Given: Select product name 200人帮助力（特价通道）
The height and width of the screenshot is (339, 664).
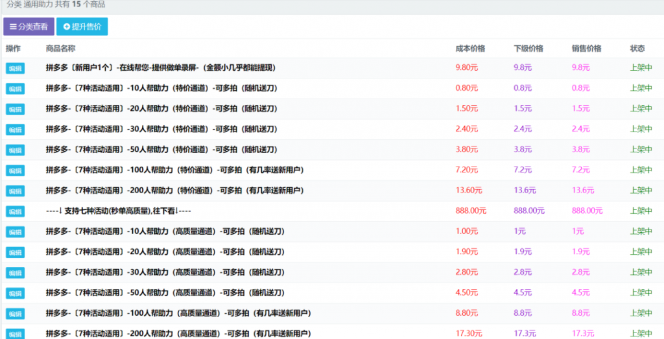Looking at the screenshot, I should 175,191.
